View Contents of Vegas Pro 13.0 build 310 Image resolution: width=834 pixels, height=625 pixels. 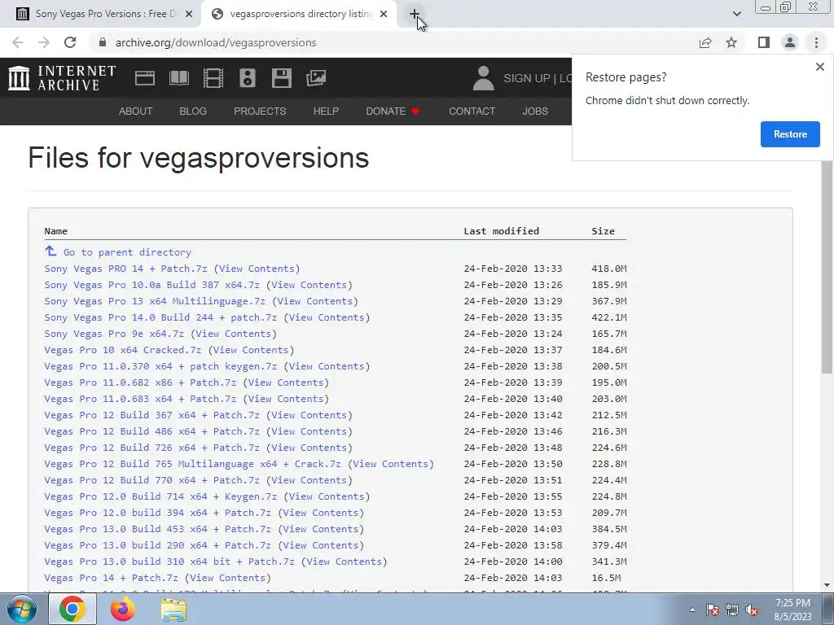click(344, 562)
